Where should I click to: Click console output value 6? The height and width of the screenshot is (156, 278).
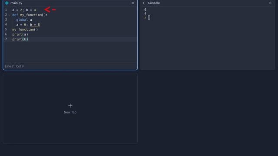click(145, 10)
